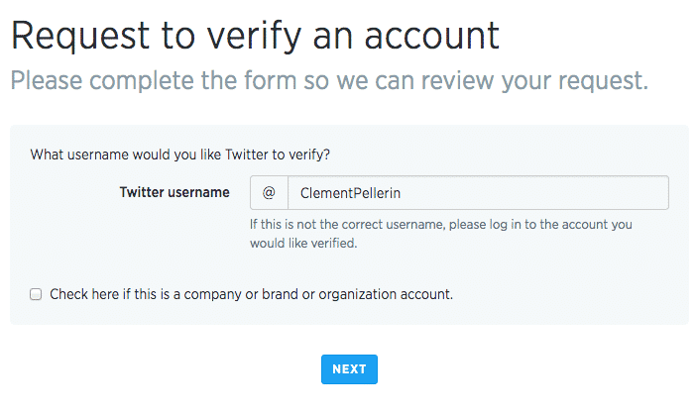Click the "Twitter username" field label
This screenshot has height=412, width=697.
[x=174, y=192]
